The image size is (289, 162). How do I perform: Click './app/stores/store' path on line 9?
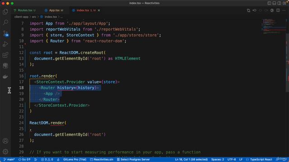pyautogui.click(x=136, y=35)
